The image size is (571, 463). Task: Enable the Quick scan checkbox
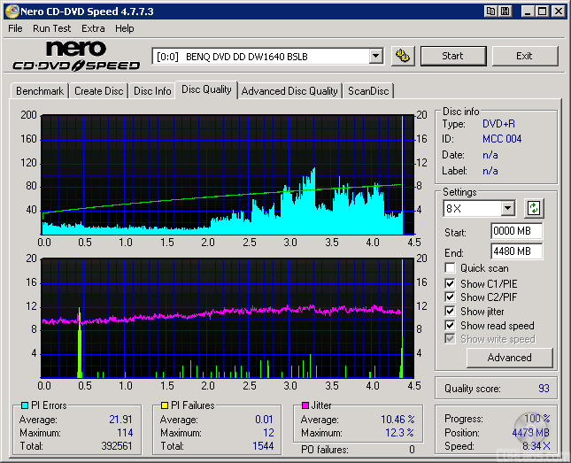click(451, 268)
